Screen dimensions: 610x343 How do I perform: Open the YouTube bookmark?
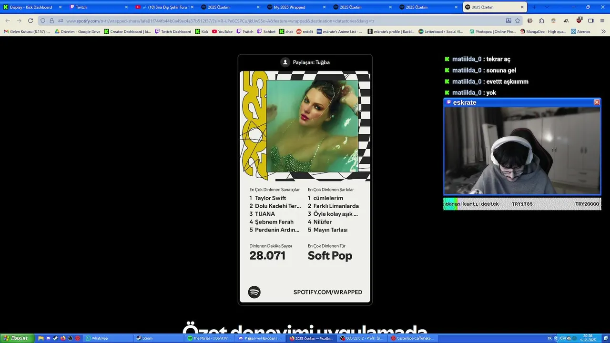tap(222, 31)
